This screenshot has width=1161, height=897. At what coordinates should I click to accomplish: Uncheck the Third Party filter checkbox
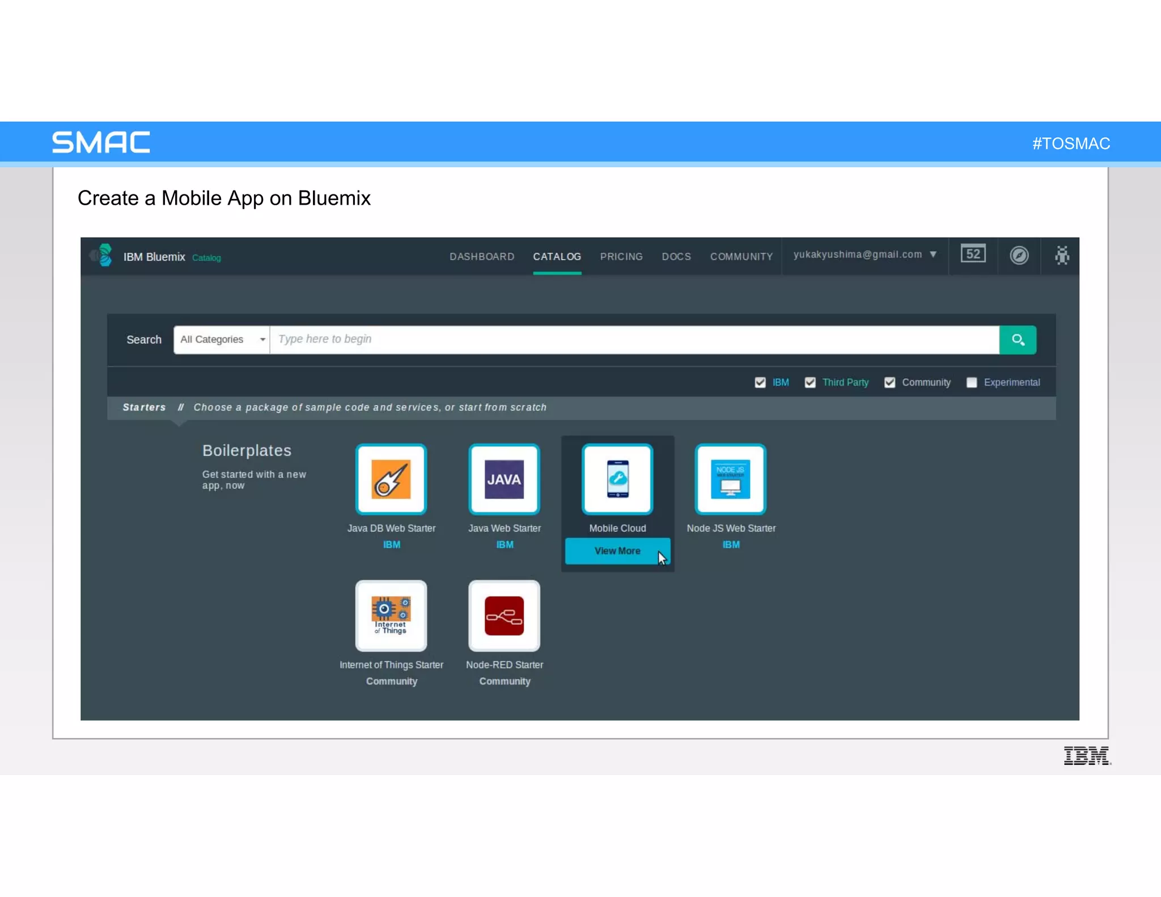[810, 382]
